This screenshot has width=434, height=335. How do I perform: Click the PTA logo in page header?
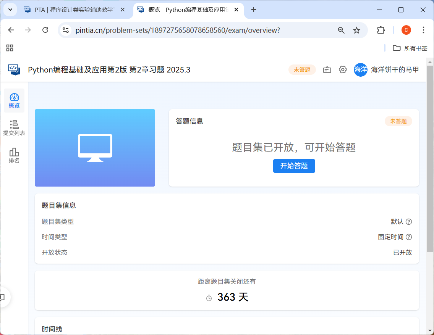coord(14,69)
